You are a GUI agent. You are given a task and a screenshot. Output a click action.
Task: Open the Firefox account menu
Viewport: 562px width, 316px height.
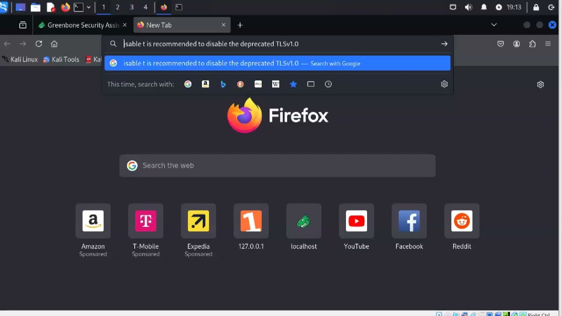[516, 44]
